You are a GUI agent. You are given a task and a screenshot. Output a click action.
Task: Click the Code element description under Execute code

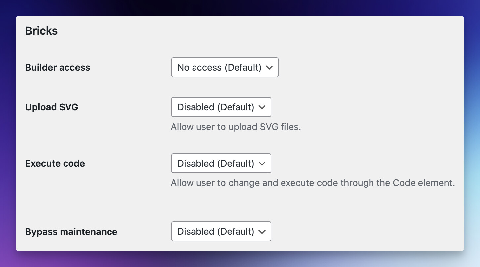313,183
